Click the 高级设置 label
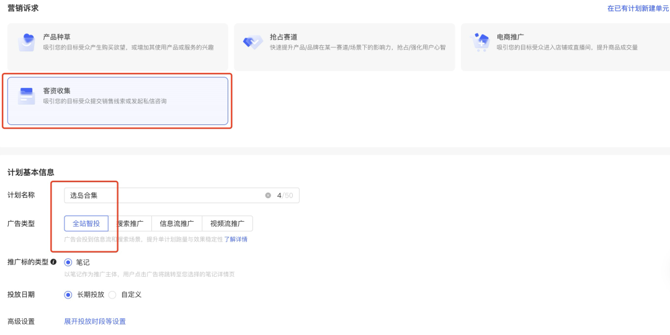Viewport: 670px width, 335px height. 21,321
